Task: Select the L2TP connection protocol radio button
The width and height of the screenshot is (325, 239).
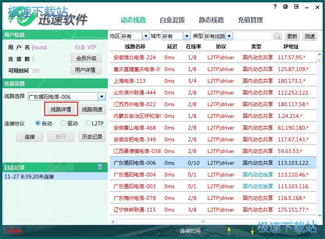Action: click(x=89, y=123)
